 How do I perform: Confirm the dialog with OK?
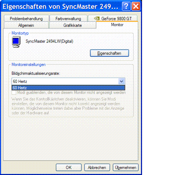pyautogui.click(x=69, y=167)
